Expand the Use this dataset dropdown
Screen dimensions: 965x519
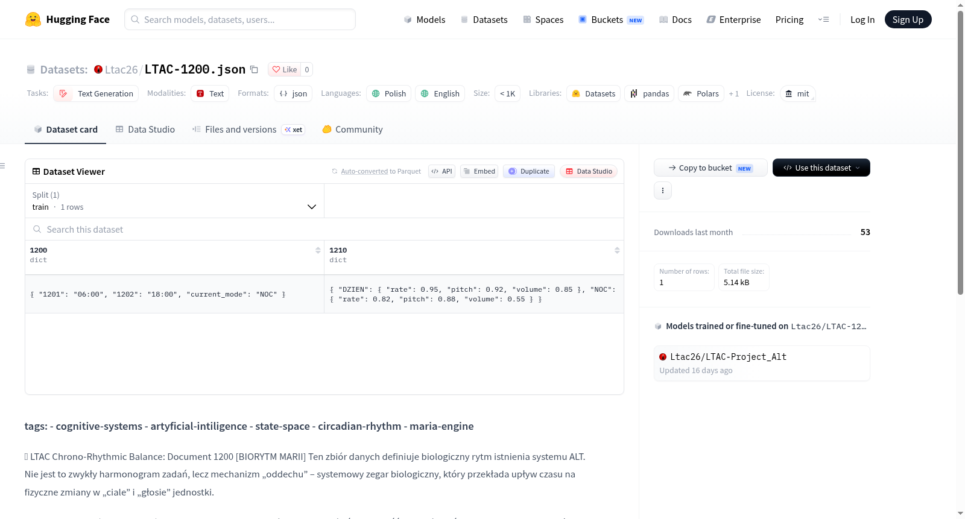821,168
